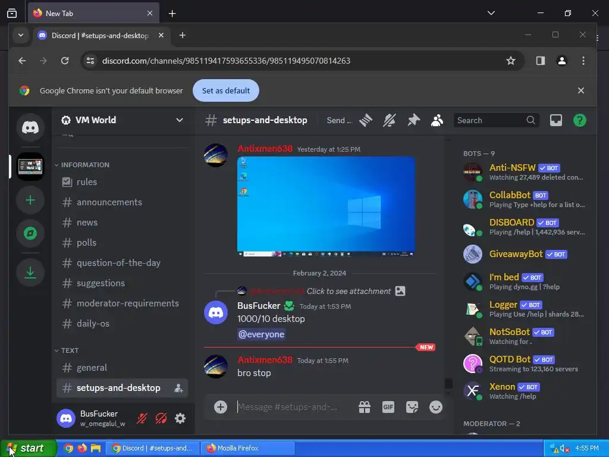
Task: Open the download apps icon
Action: 30,272
